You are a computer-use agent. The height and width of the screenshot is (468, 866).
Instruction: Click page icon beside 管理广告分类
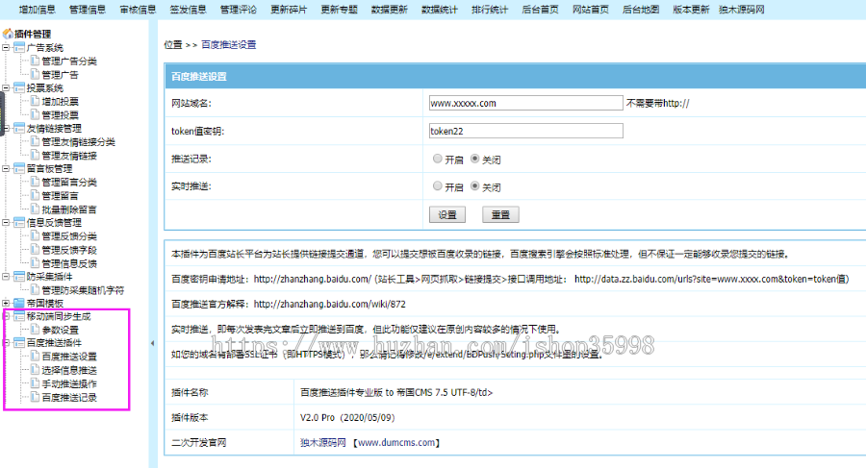35,61
